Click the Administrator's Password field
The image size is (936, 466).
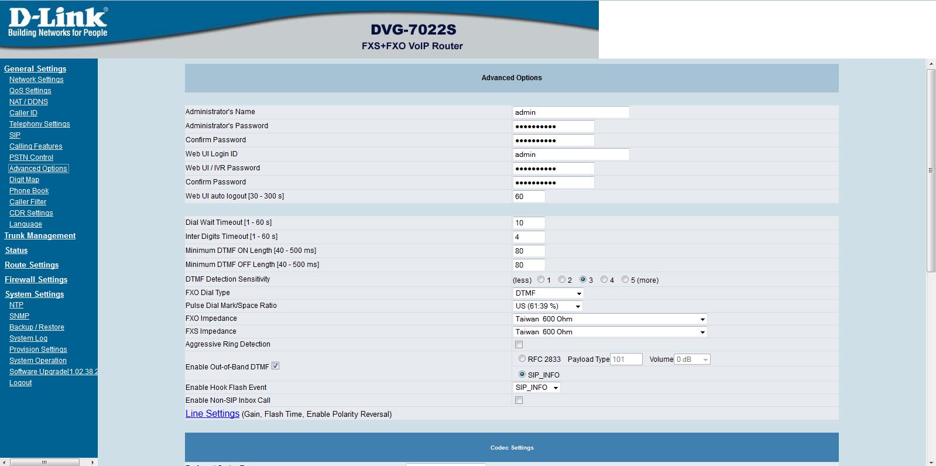553,126
